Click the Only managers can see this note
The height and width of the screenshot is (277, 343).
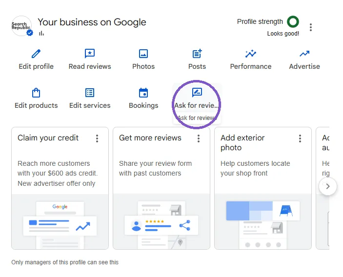coord(65,262)
